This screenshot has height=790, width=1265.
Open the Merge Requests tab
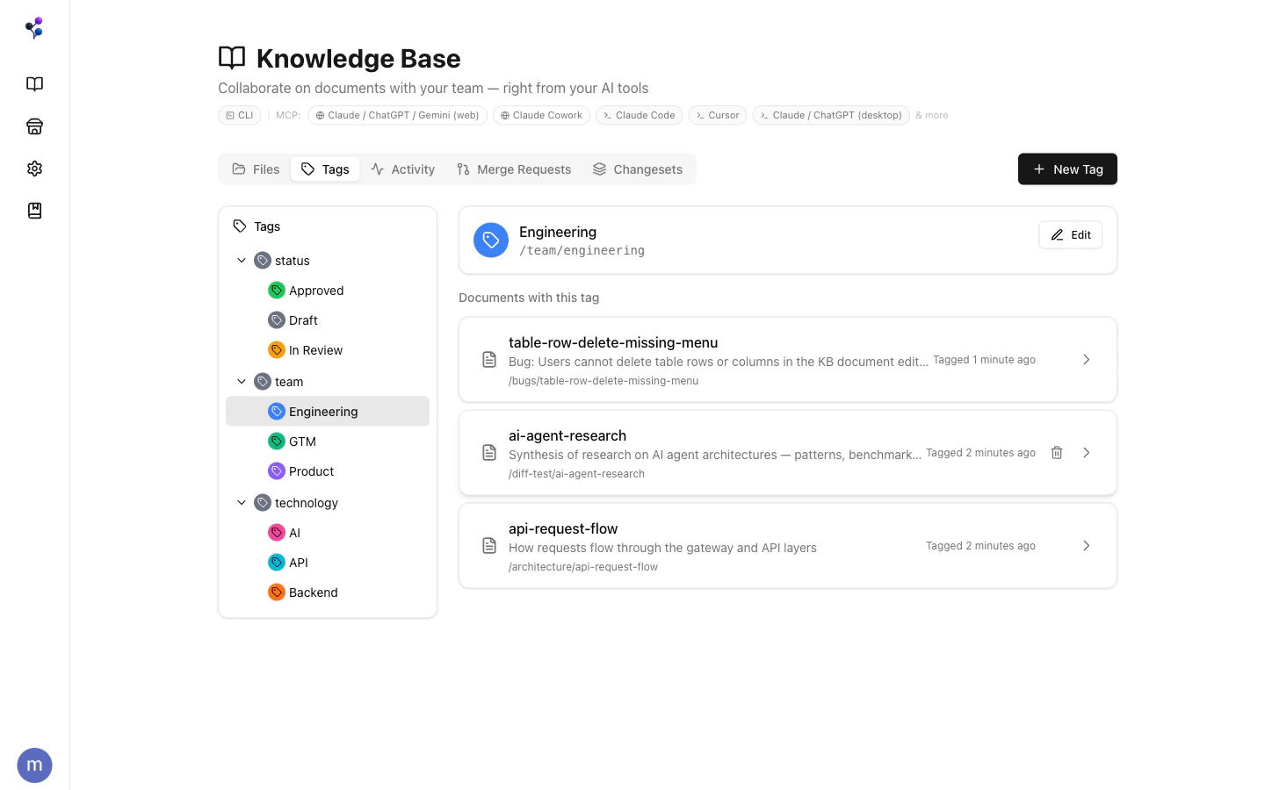(x=514, y=169)
